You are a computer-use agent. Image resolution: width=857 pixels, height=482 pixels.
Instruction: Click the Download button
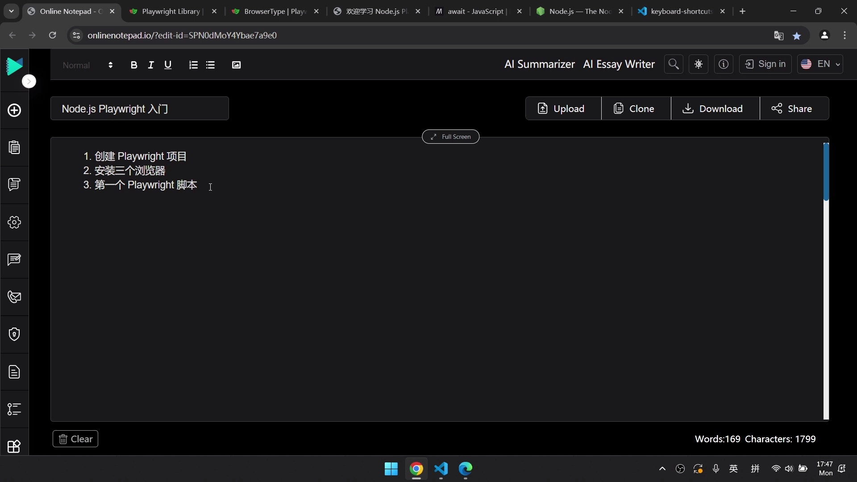pyautogui.click(x=715, y=108)
